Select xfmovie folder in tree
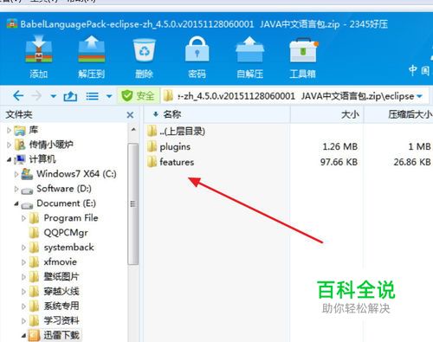This screenshot has width=433, height=342. (60, 262)
